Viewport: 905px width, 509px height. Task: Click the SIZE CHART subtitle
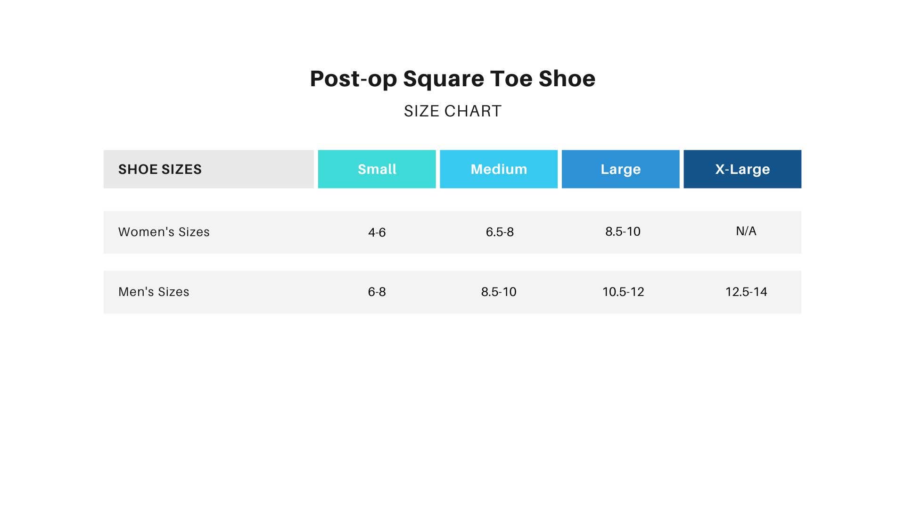tap(452, 111)
